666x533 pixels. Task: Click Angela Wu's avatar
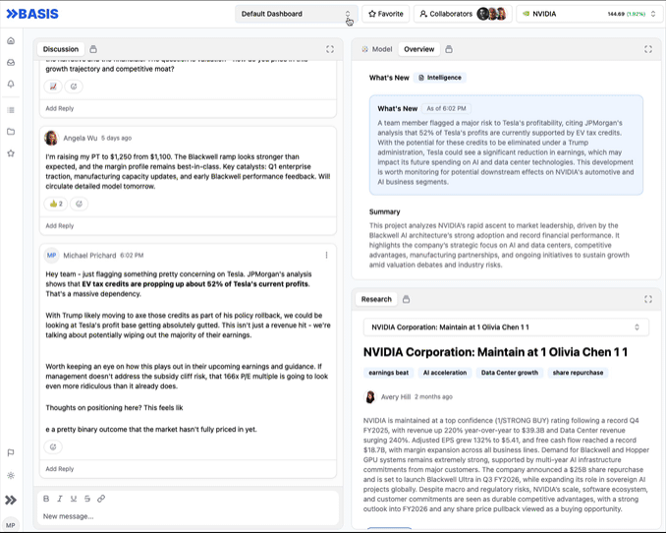51,138
